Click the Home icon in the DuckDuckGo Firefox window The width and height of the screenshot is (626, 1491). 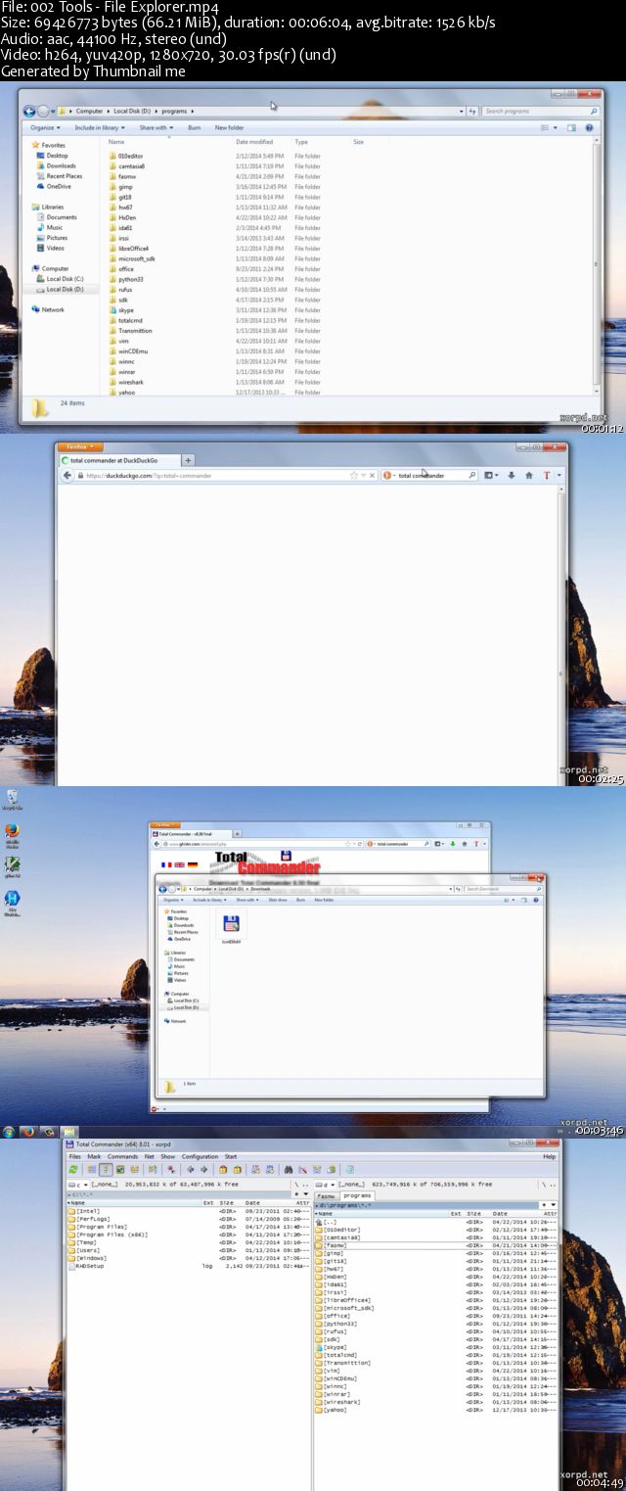529,475
